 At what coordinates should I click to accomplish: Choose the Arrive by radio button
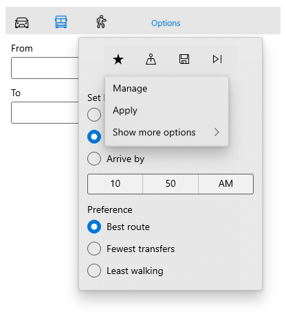(x=116, y=159)
